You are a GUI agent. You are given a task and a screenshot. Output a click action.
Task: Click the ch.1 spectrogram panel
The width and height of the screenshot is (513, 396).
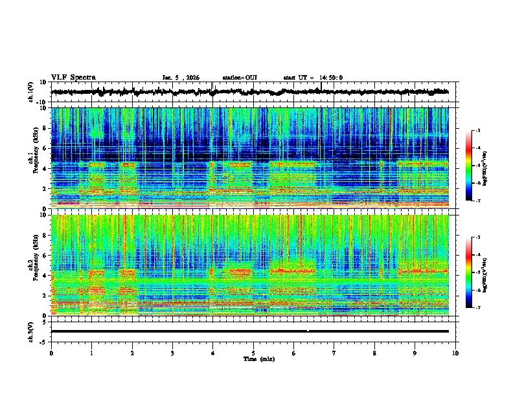249,158
